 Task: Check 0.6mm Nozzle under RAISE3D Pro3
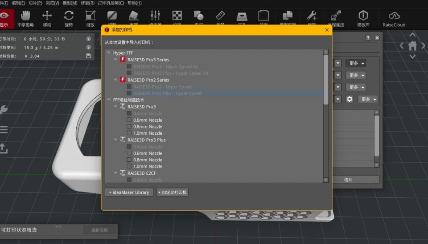(x=129, y=120)
